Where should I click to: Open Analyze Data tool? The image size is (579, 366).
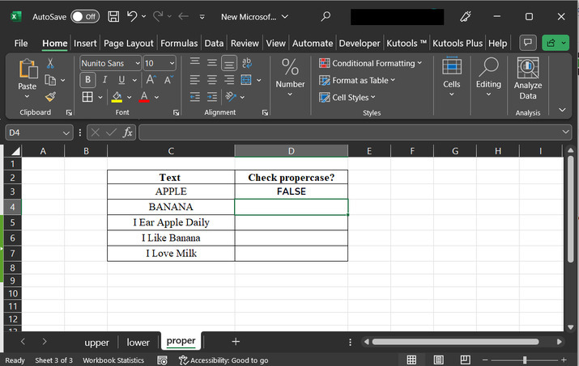[x=528, y=79]
